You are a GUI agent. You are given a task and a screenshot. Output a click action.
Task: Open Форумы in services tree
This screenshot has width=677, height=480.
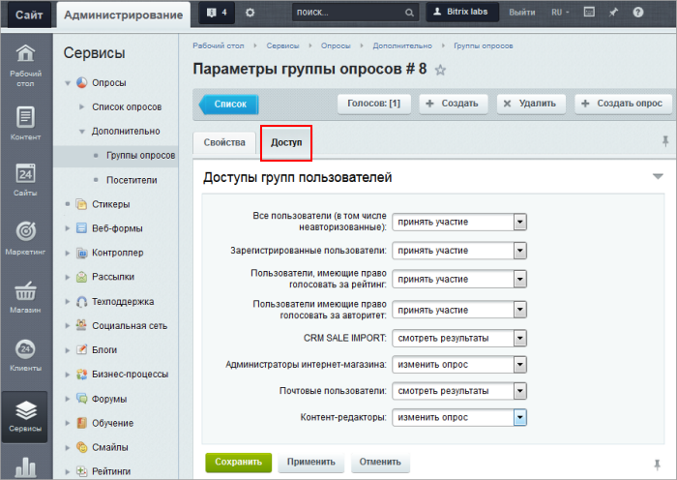coord(109,399)
